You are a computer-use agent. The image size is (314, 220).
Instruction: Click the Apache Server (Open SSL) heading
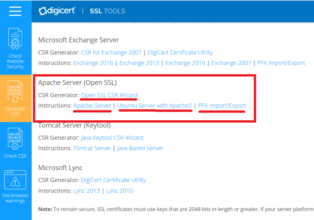[77, 83]
